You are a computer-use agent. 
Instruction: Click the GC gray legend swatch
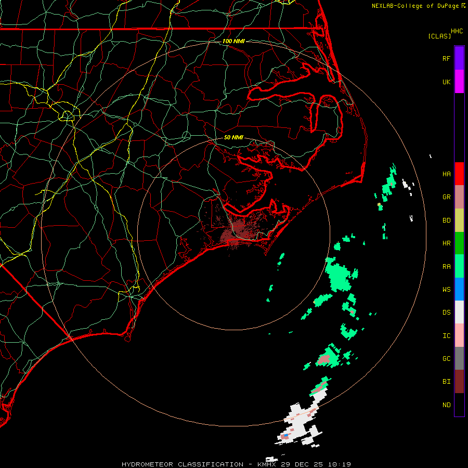pos(459,358)
